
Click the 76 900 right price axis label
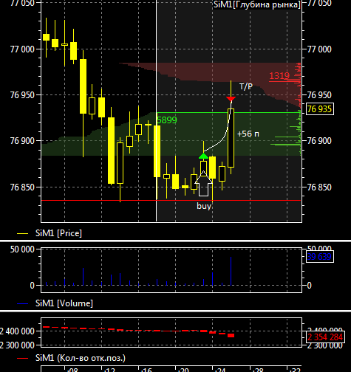(319, 141)
